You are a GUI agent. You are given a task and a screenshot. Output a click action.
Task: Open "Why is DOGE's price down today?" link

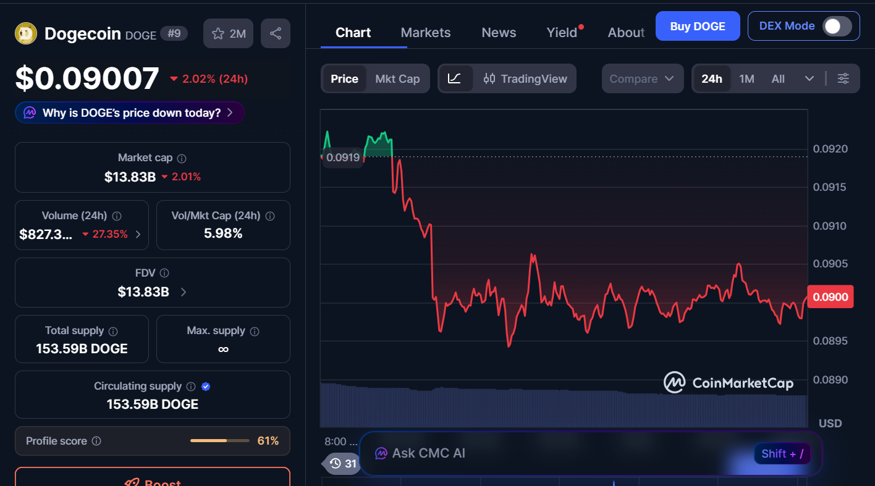point(129,112)
